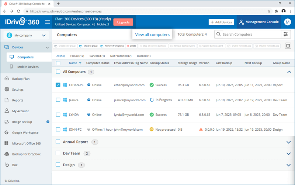Check the Dav Team group checkbox
This screenshot has width=295, height=185.
[58, 153]
